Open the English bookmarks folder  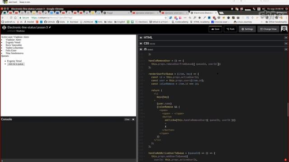coord(120,22)
